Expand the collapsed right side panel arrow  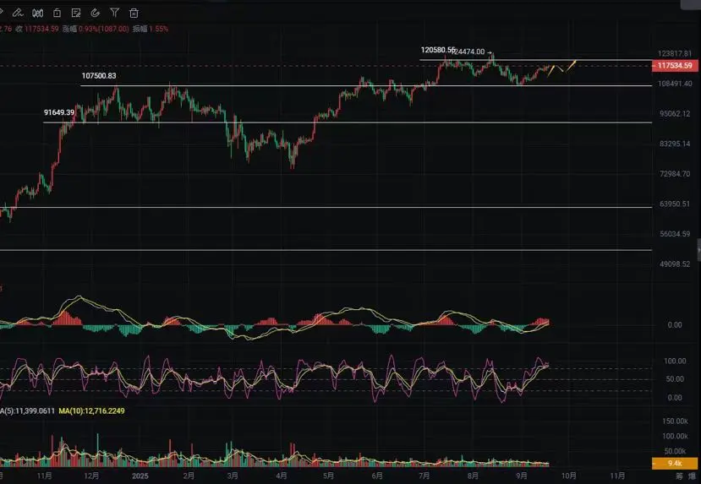point(698,250)
